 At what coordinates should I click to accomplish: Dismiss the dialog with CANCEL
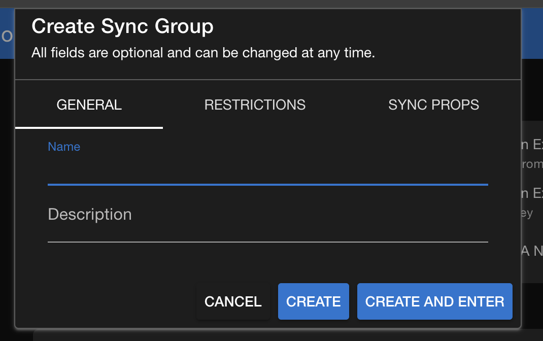point(233,301)
